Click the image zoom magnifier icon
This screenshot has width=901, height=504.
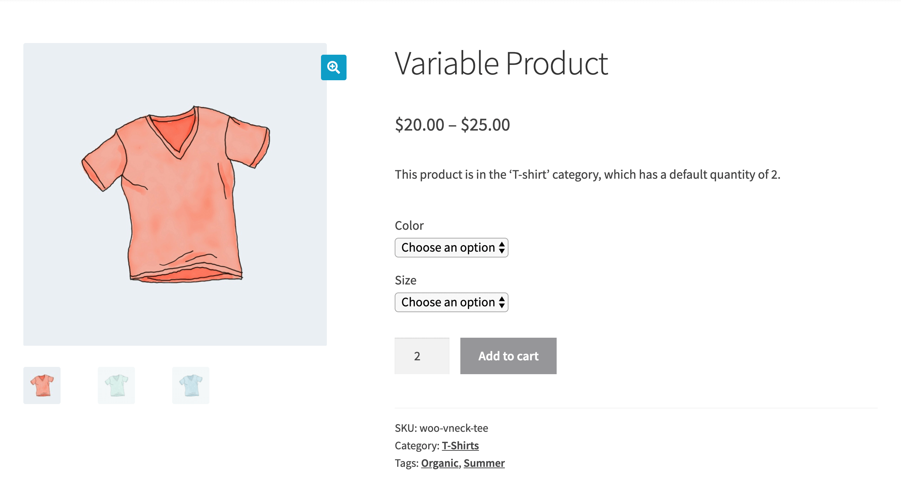pyautogui.click(x=333, y=67)
